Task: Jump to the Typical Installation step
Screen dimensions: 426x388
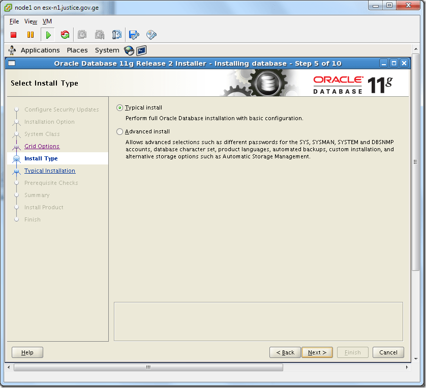Action: click(49, 171)
